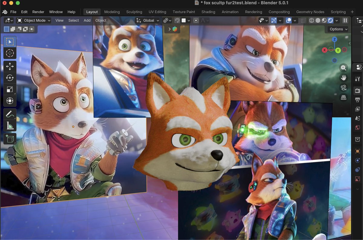Image resolution: width=363 pixels, height=240 pixels.
Task: Open the Output properties tab (printer)
Action: (x=358, y=100)
